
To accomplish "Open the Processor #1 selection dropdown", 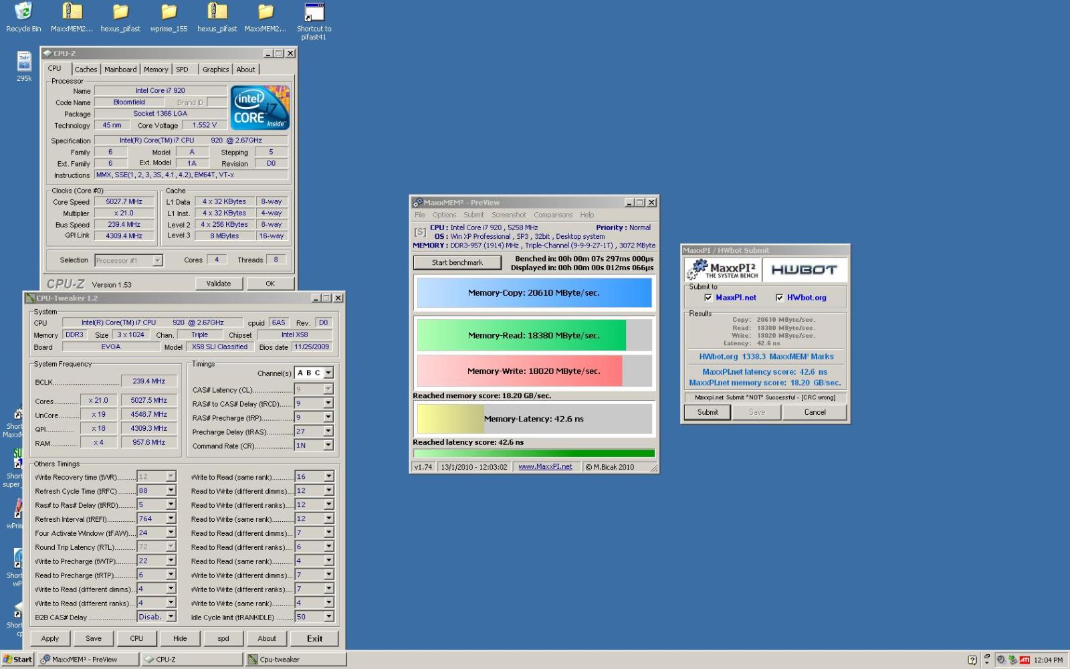I will 158,260.
